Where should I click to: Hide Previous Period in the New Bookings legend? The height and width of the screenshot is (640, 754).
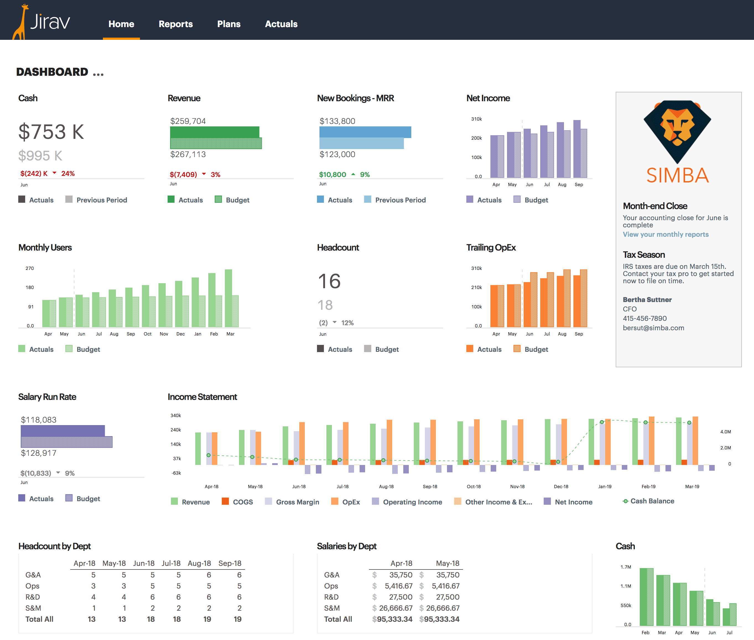coord(400,199)
